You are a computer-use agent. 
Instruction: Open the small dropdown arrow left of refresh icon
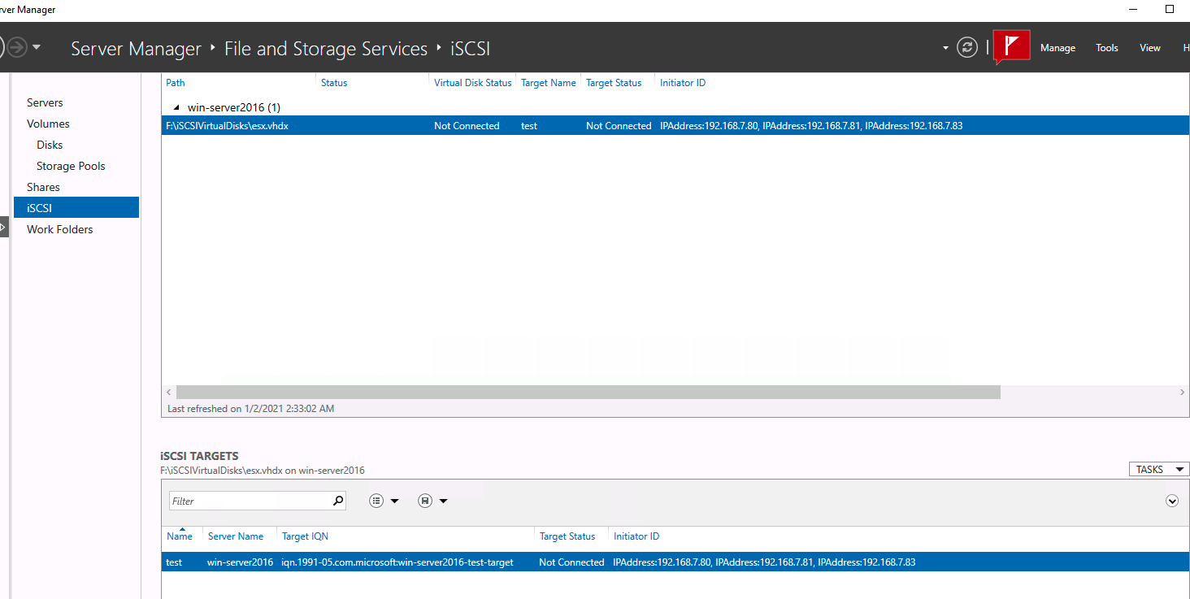(x=945, y=48)
